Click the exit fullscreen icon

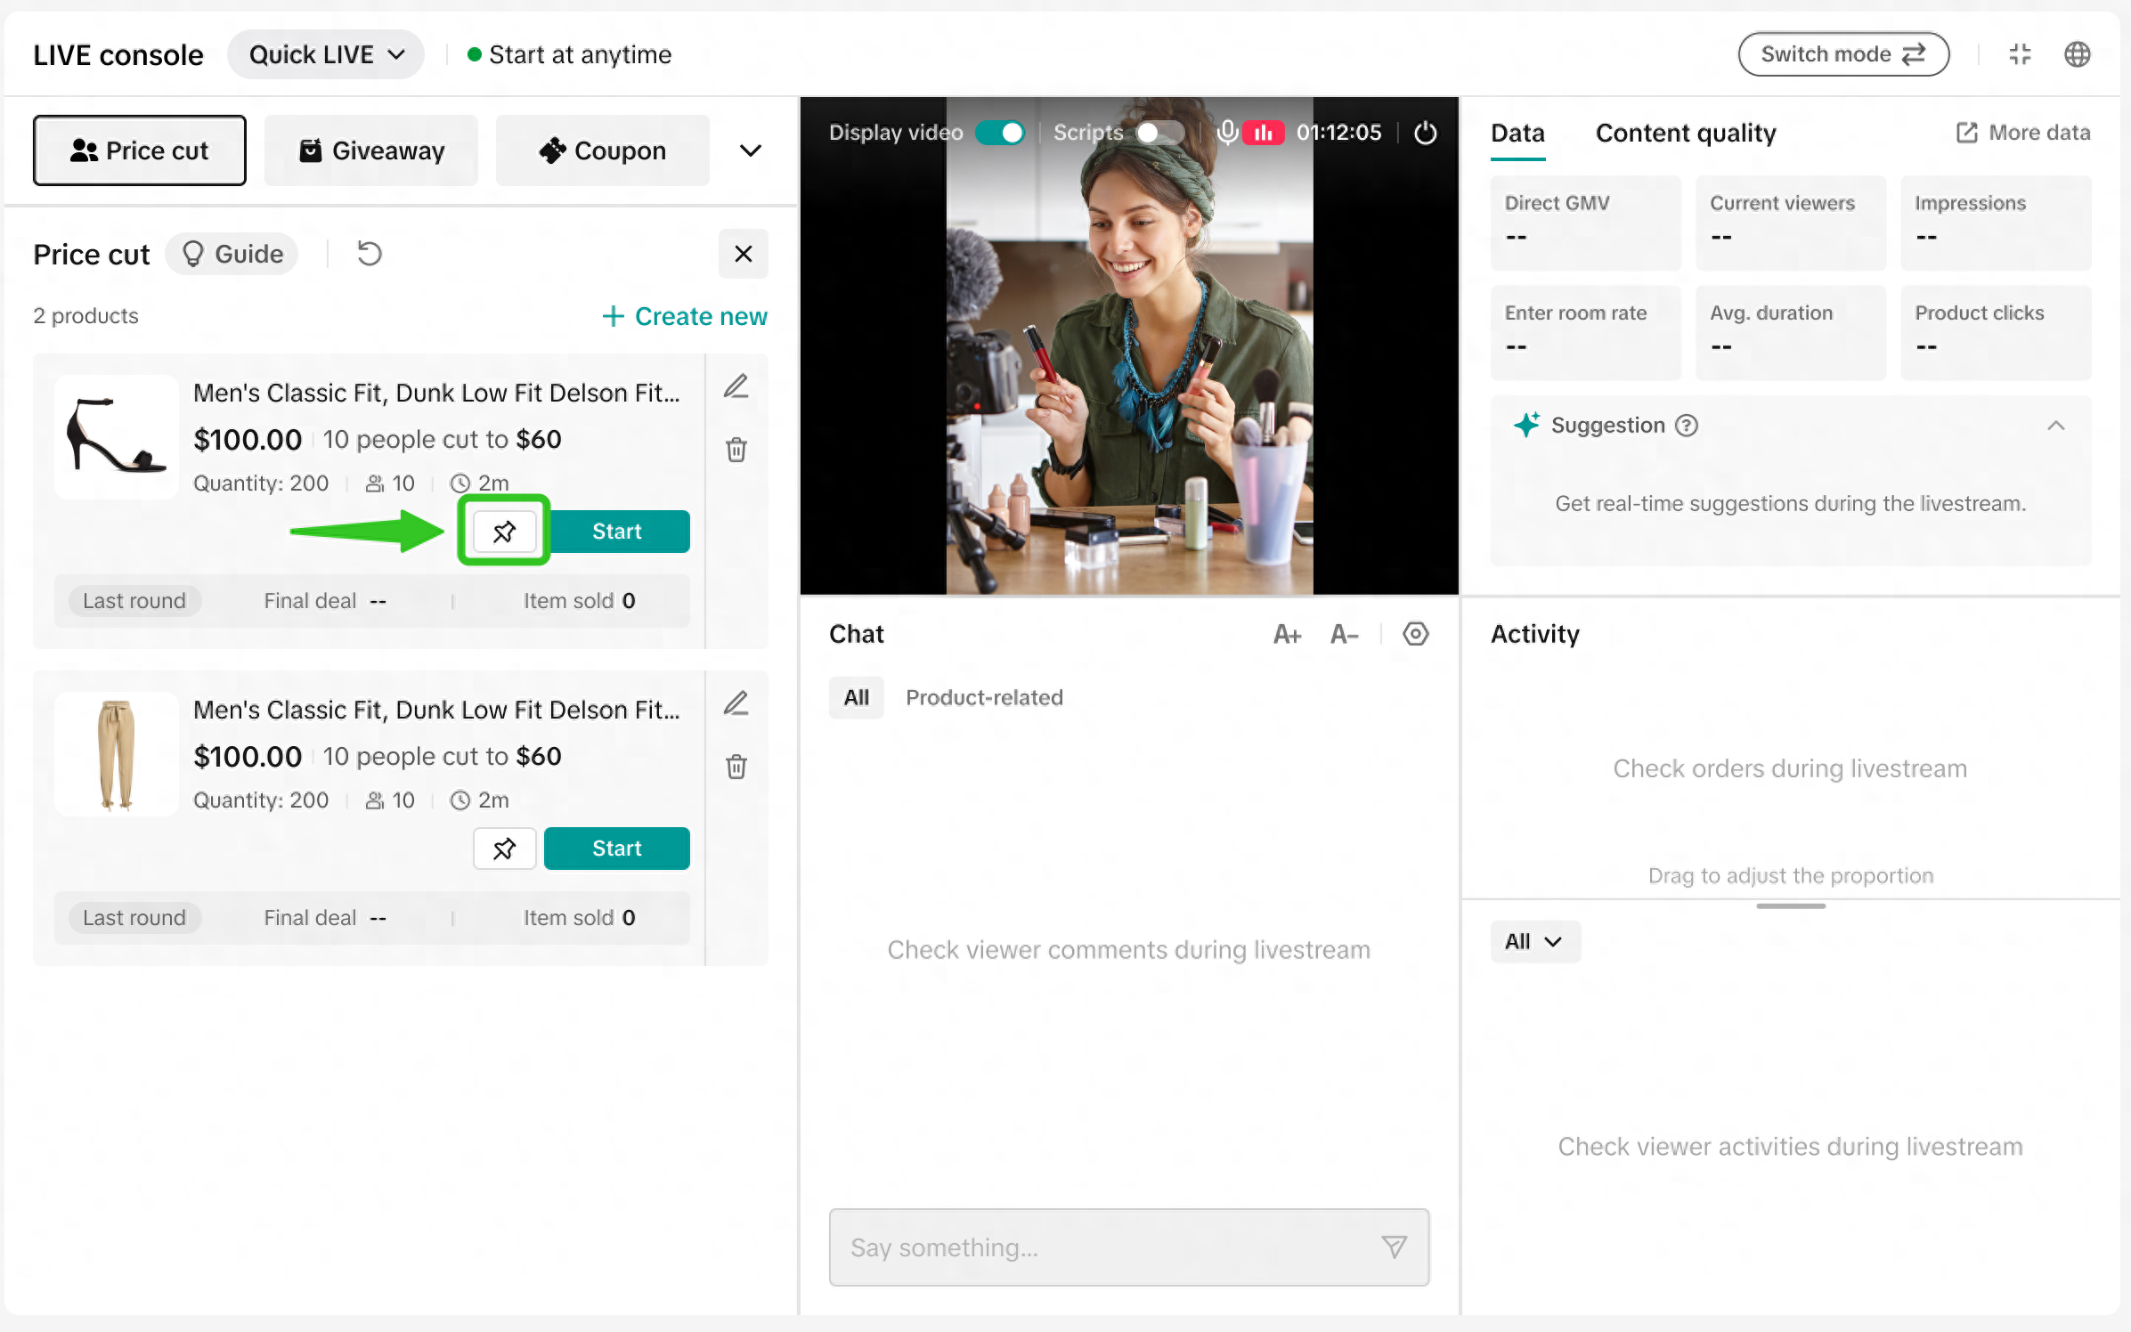pyautogui.click(x=2020, y=54)
